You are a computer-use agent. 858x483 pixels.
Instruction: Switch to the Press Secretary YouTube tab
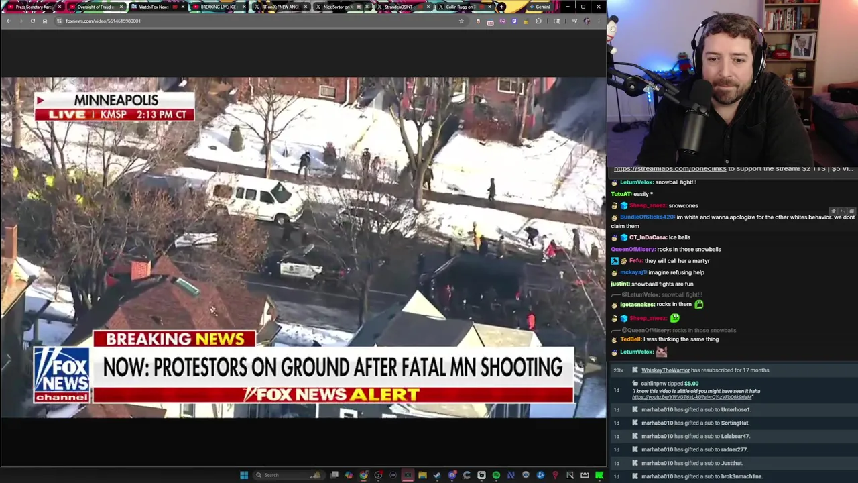(34, 7)
